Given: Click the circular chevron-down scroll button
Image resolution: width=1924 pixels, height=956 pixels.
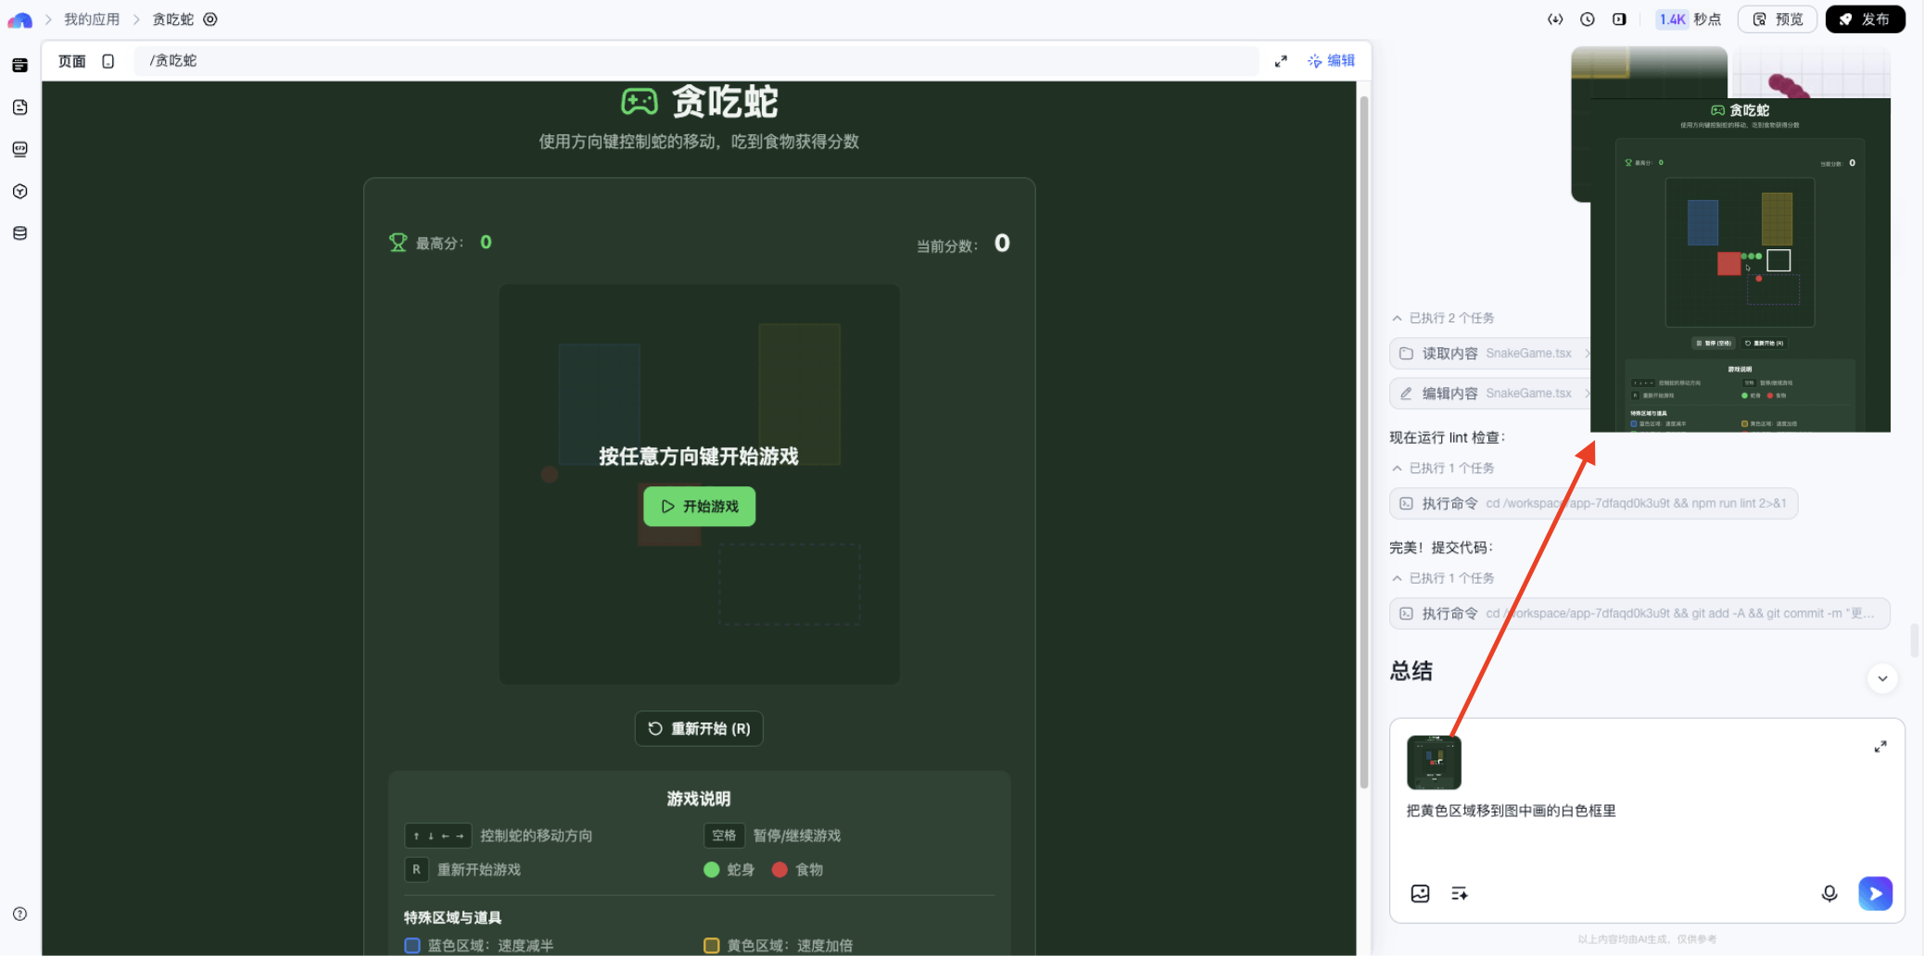Looking at the screenshot, I should (1882, 678).
